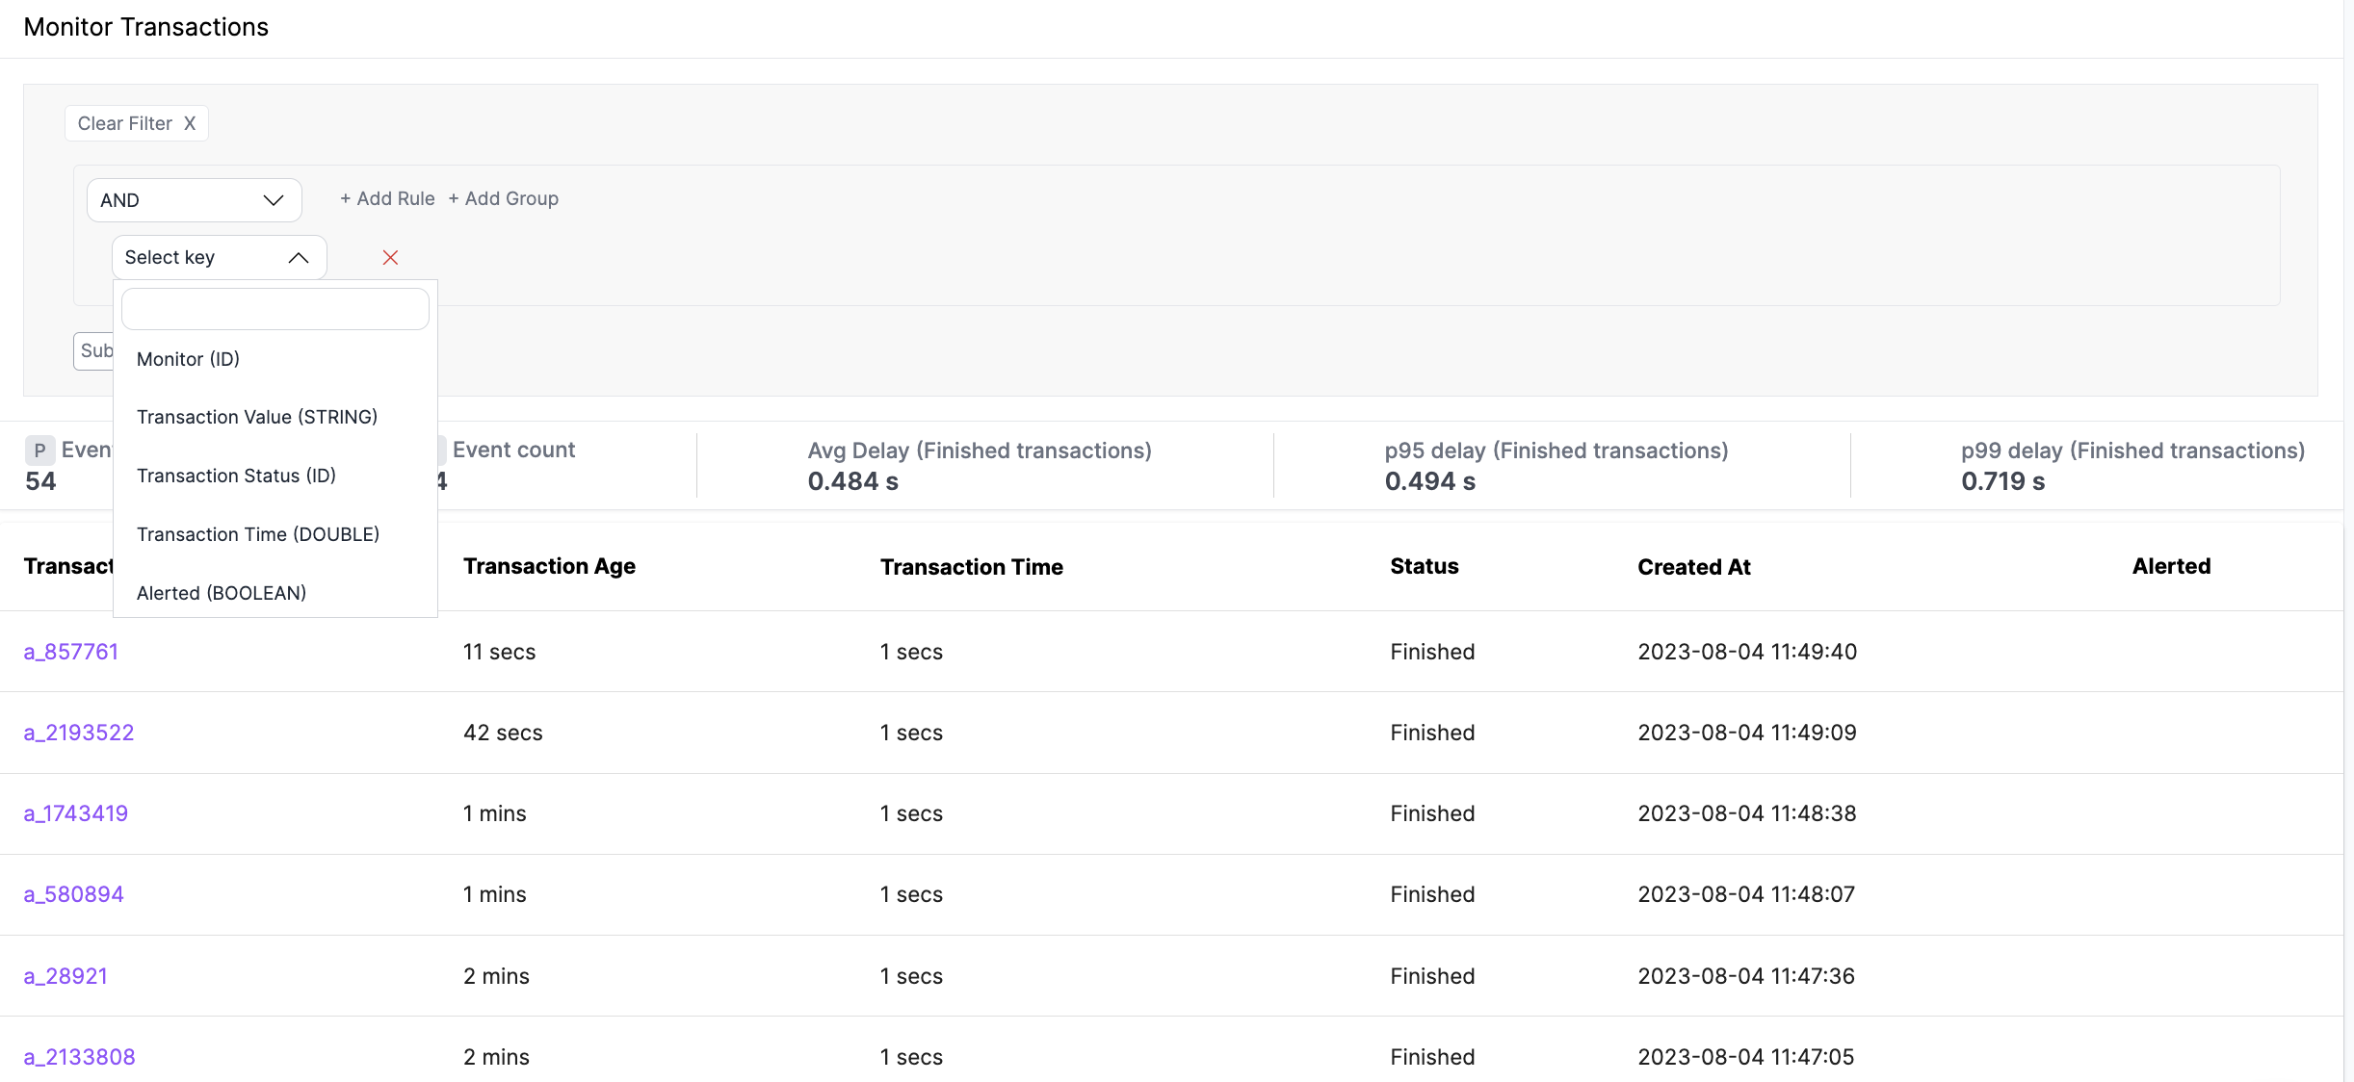Choose Transaction Value (STRING) option
Image resolution: width=2354 pixels, height=1082 pixels.
tap(256, 417)
